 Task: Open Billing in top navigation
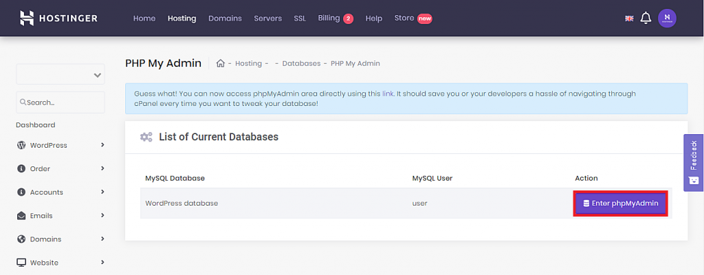[x=329, y=19]
